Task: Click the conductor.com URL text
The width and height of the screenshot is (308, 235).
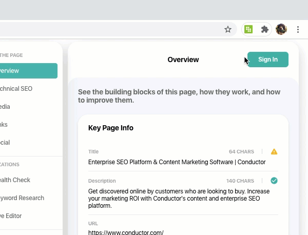Action: 126,232
